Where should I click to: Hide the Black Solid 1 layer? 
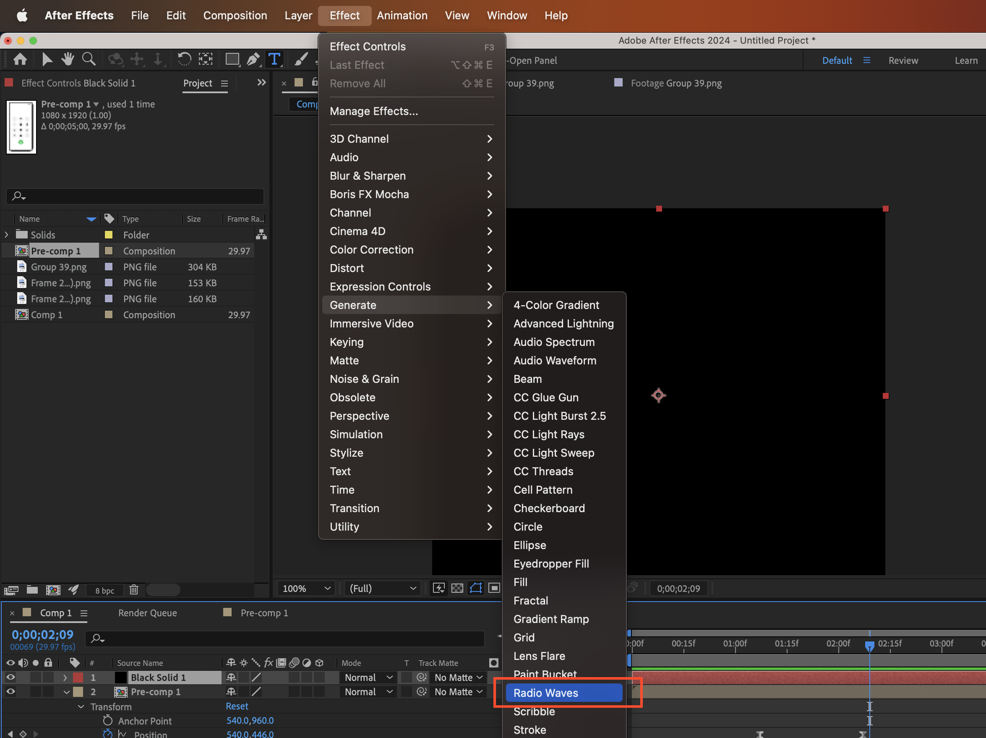pos(10,678)
